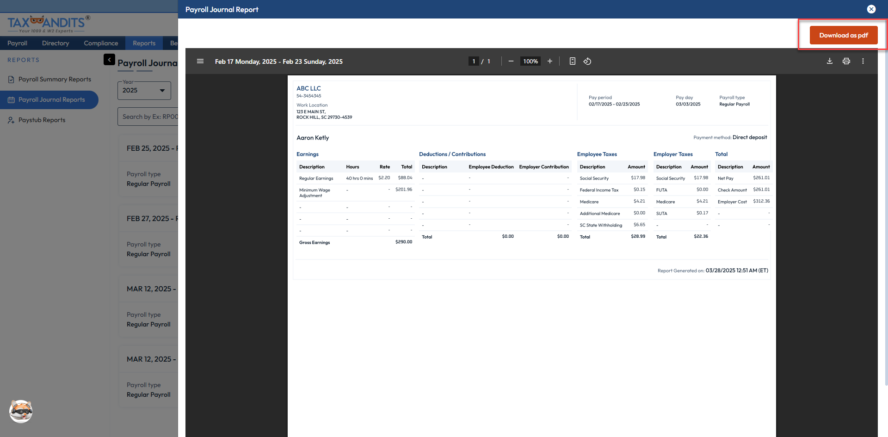
Task: Click the Employee Taxes heading
Action: 597,154
